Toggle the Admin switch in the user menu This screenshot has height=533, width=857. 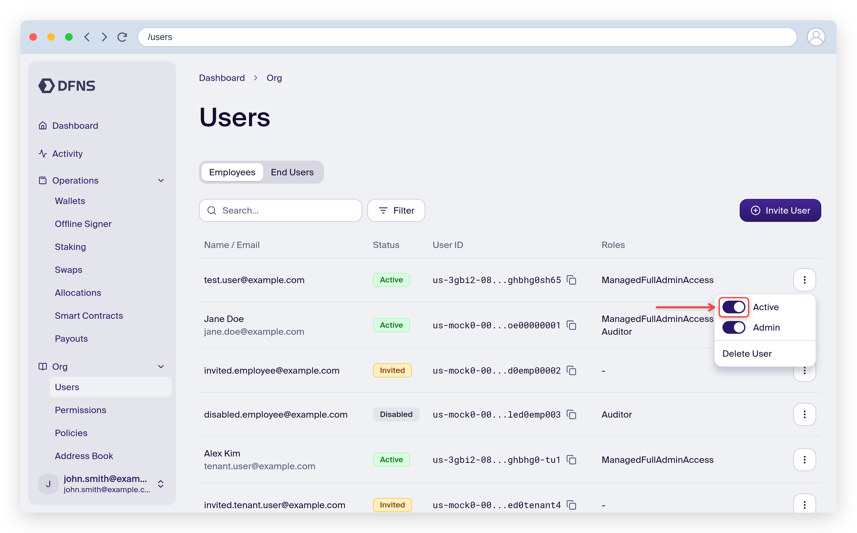tap(734, 327)
